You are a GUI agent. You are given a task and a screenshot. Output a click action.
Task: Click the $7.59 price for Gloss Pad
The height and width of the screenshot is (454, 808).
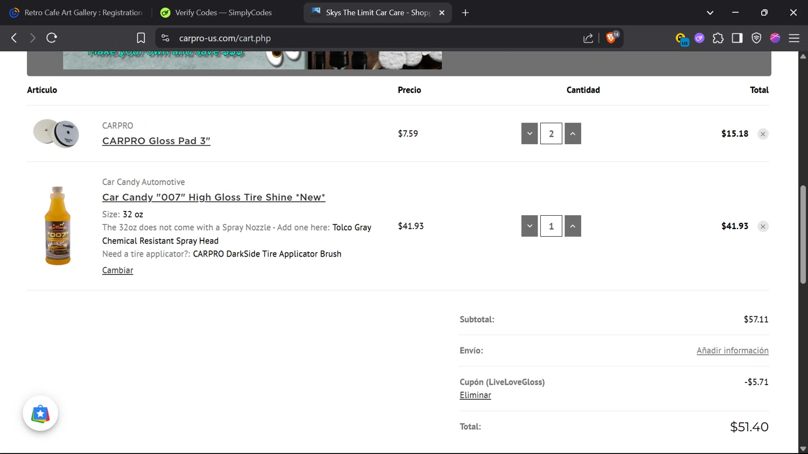coord(408,133)
